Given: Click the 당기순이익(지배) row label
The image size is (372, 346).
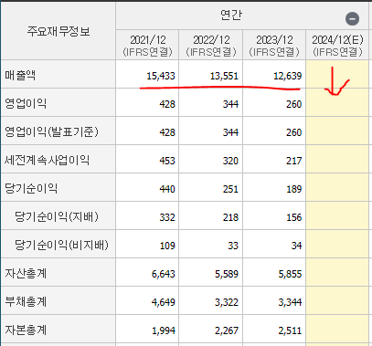Looking at the screenshot, I should (57, 216).
